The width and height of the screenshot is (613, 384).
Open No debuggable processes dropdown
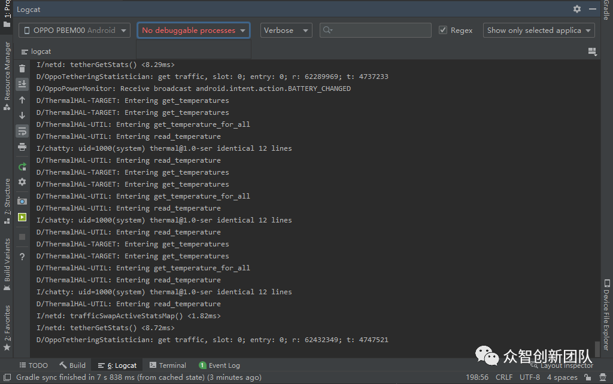[x=193, y=30]
